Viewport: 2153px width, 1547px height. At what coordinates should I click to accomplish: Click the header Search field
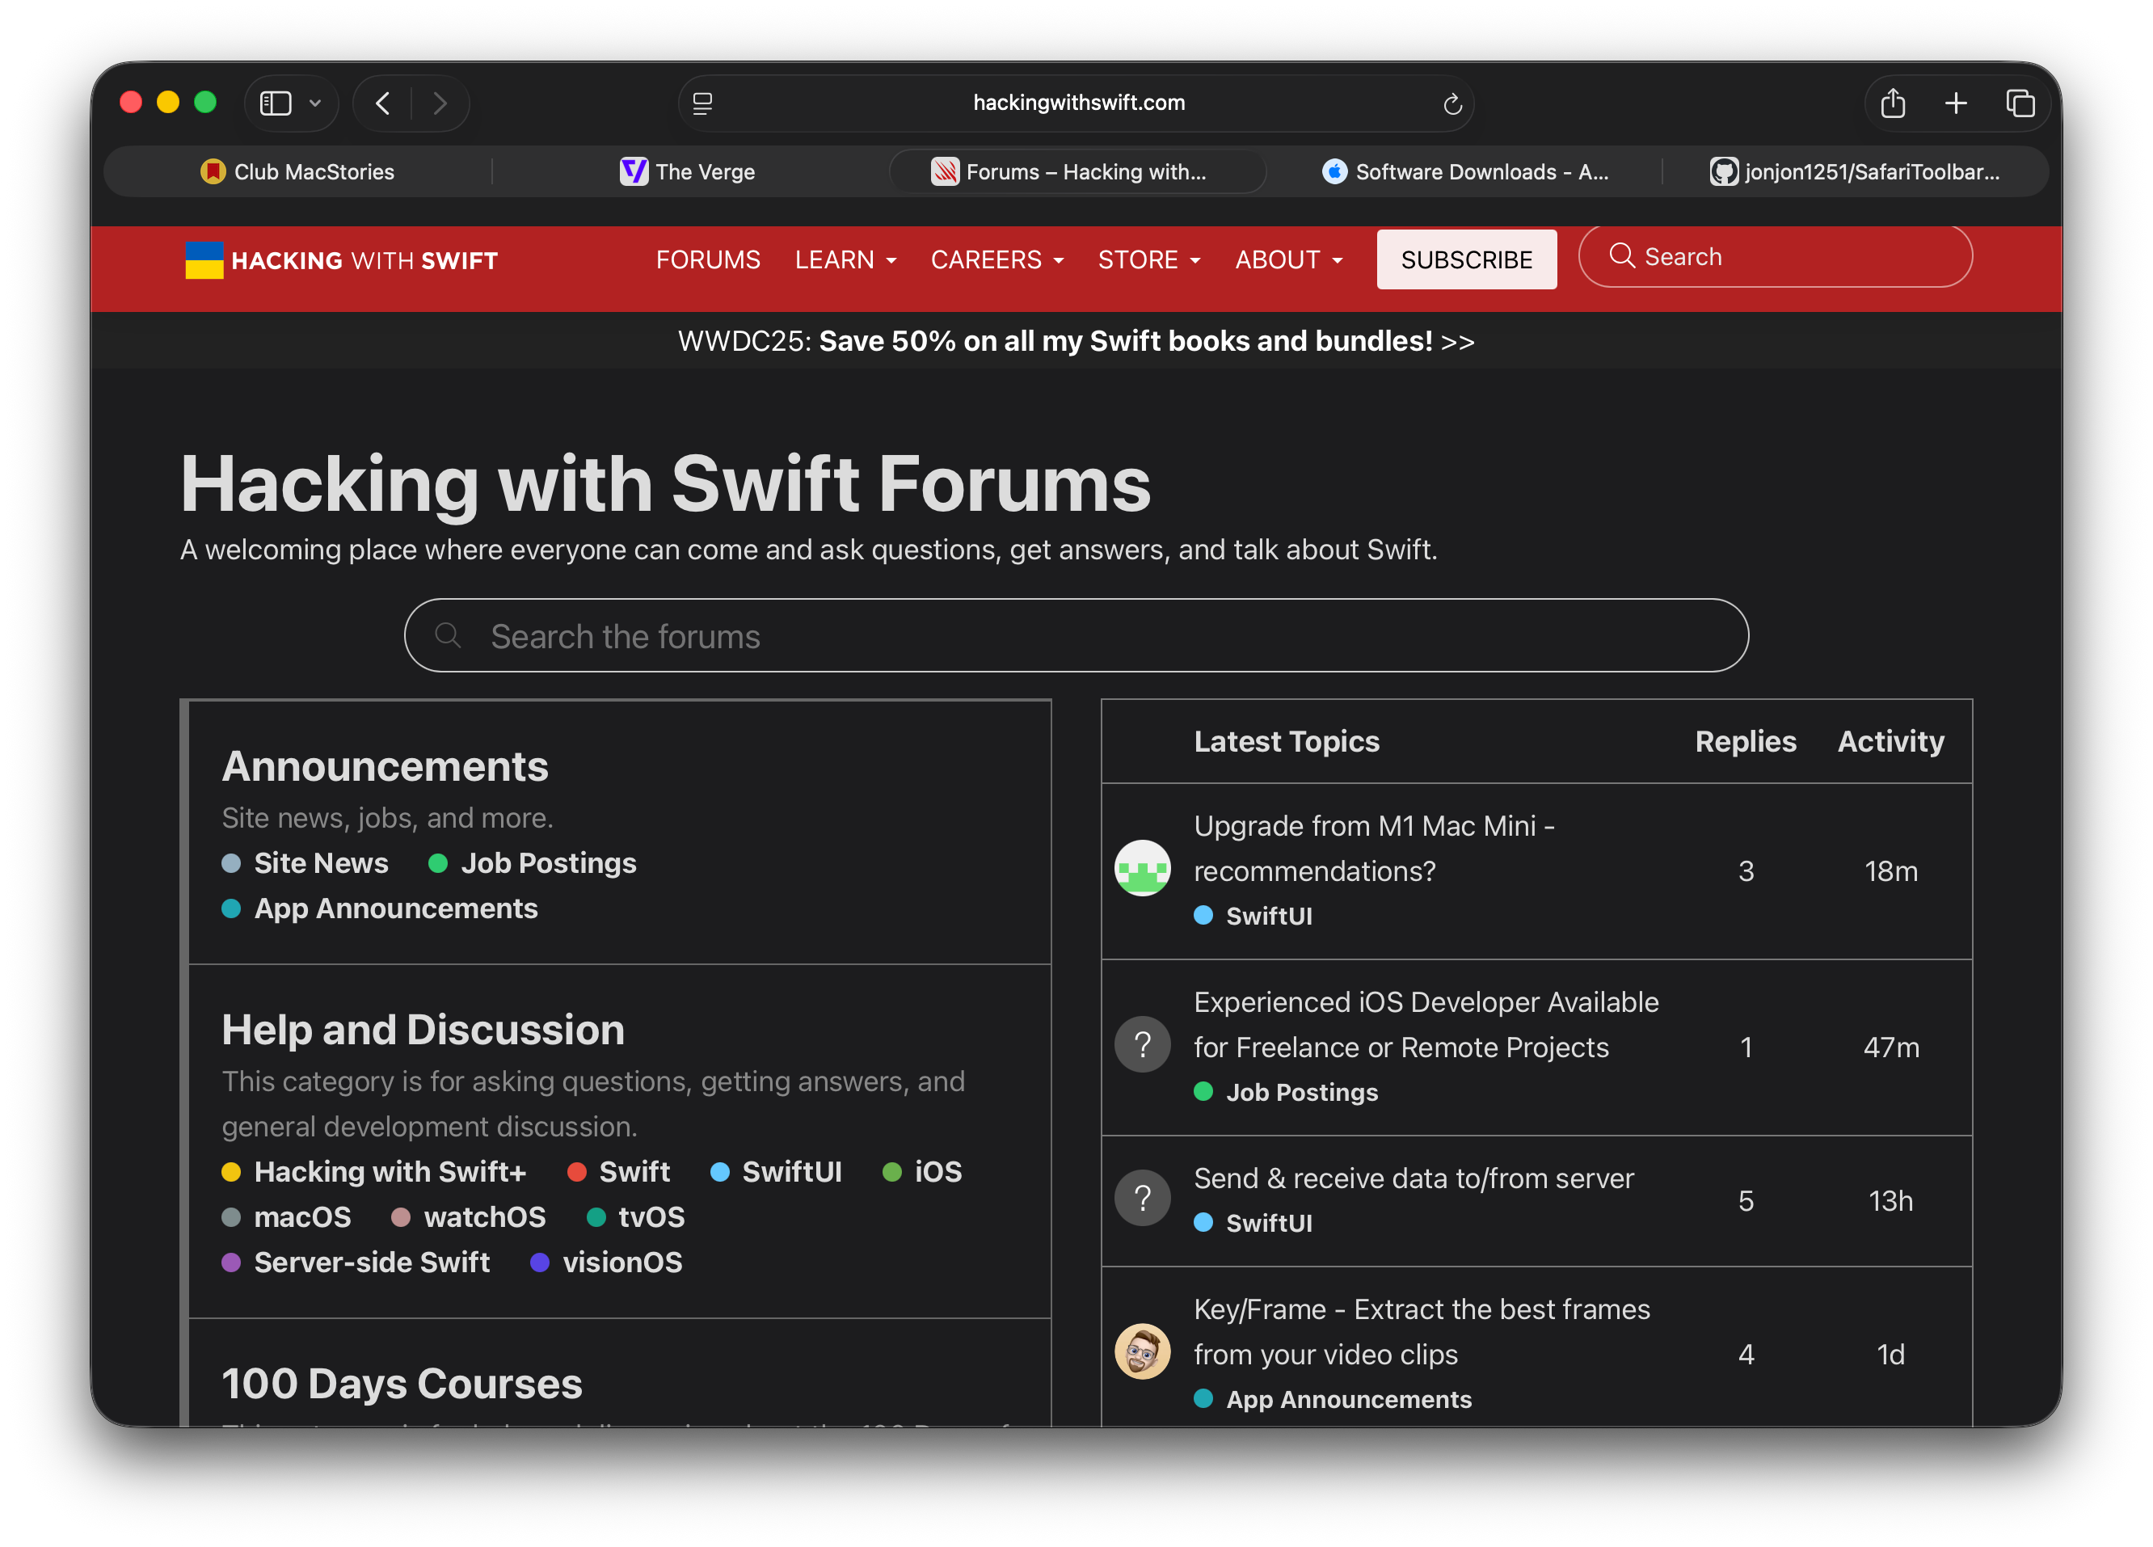coord(1776,256)
